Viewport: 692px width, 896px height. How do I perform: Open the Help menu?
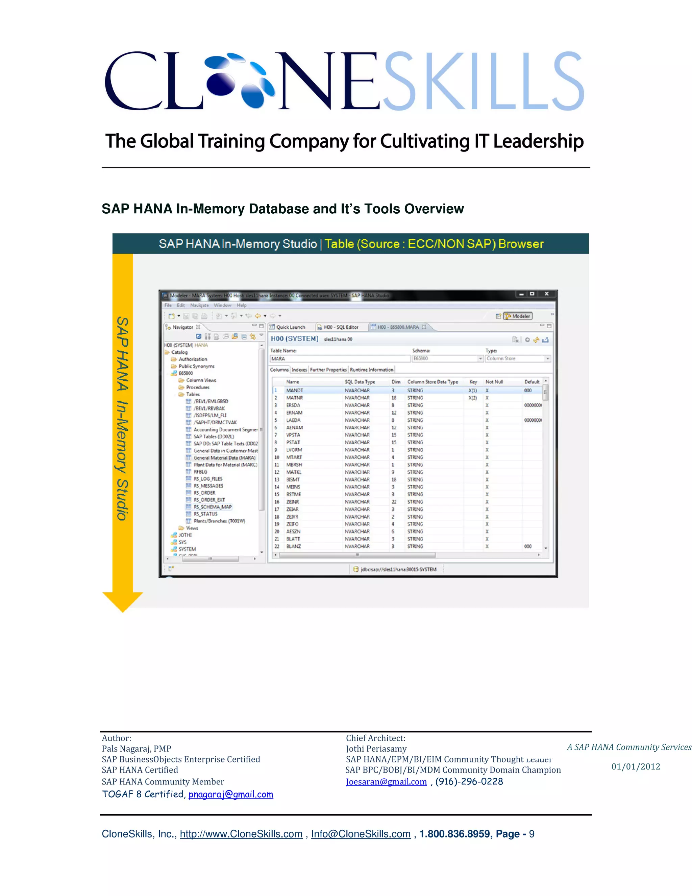click(x=242, y=305)
